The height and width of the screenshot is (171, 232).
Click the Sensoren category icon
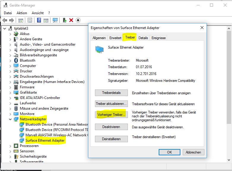[x=16, y=151]
